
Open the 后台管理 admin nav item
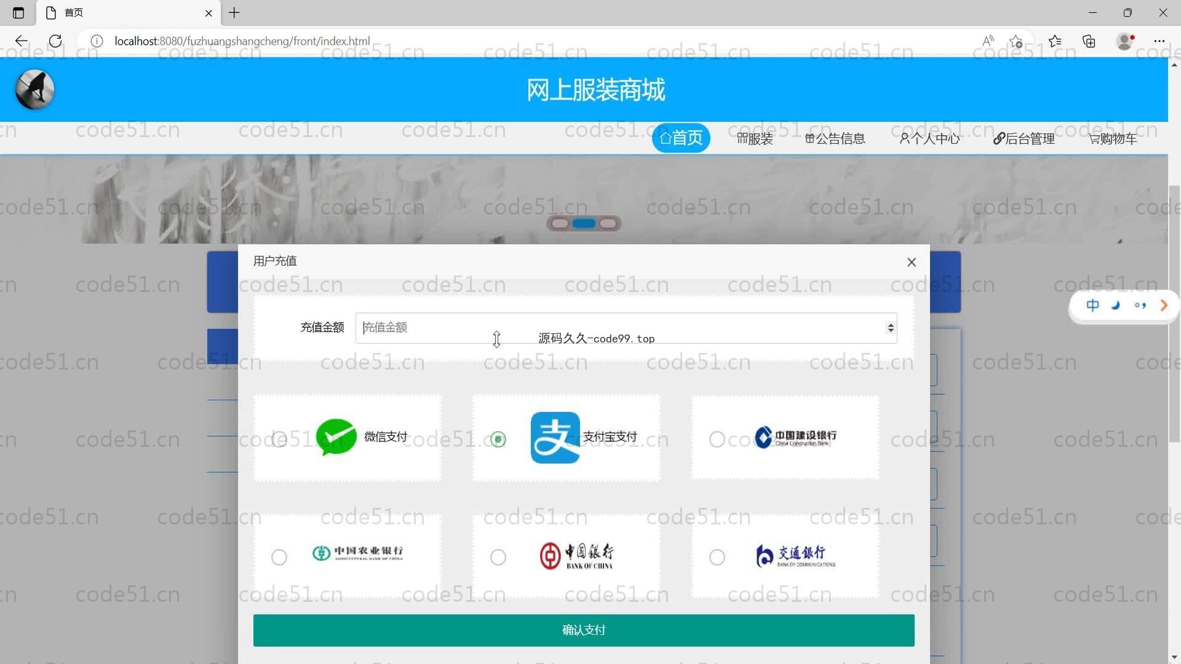coord(1024,139)
